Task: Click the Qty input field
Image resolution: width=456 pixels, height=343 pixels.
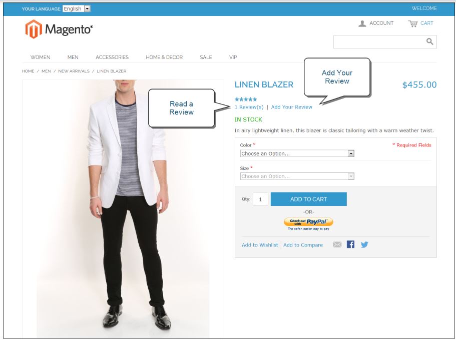Action: coord(260,199)
